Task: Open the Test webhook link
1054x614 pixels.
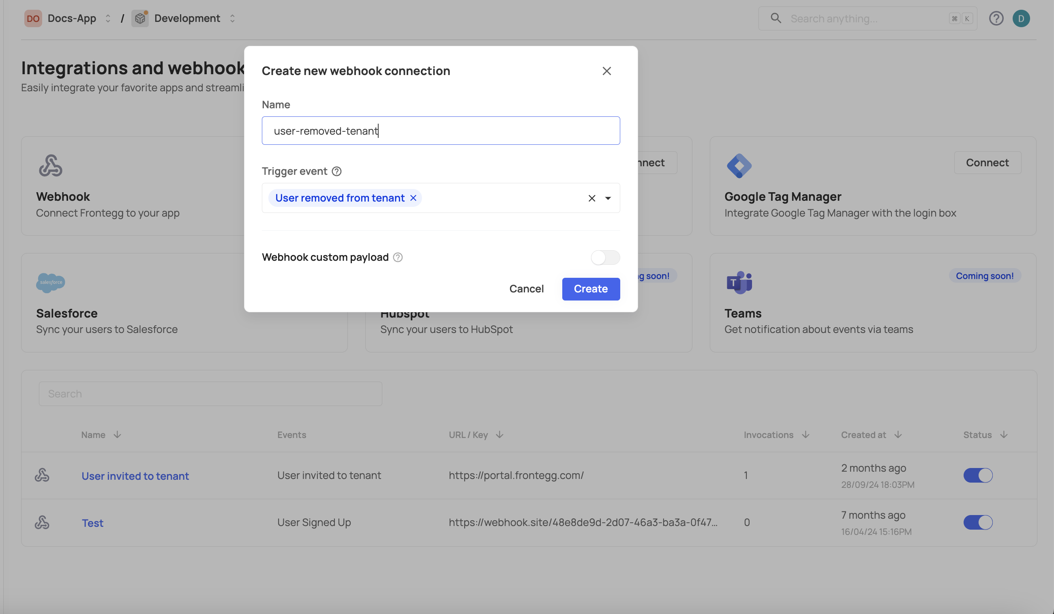Action: coord(92,523)
